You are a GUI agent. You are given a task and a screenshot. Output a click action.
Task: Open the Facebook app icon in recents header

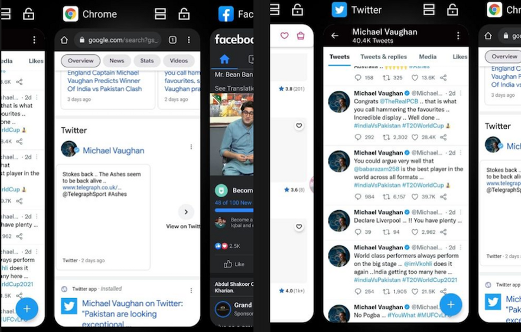click(226, 14)
